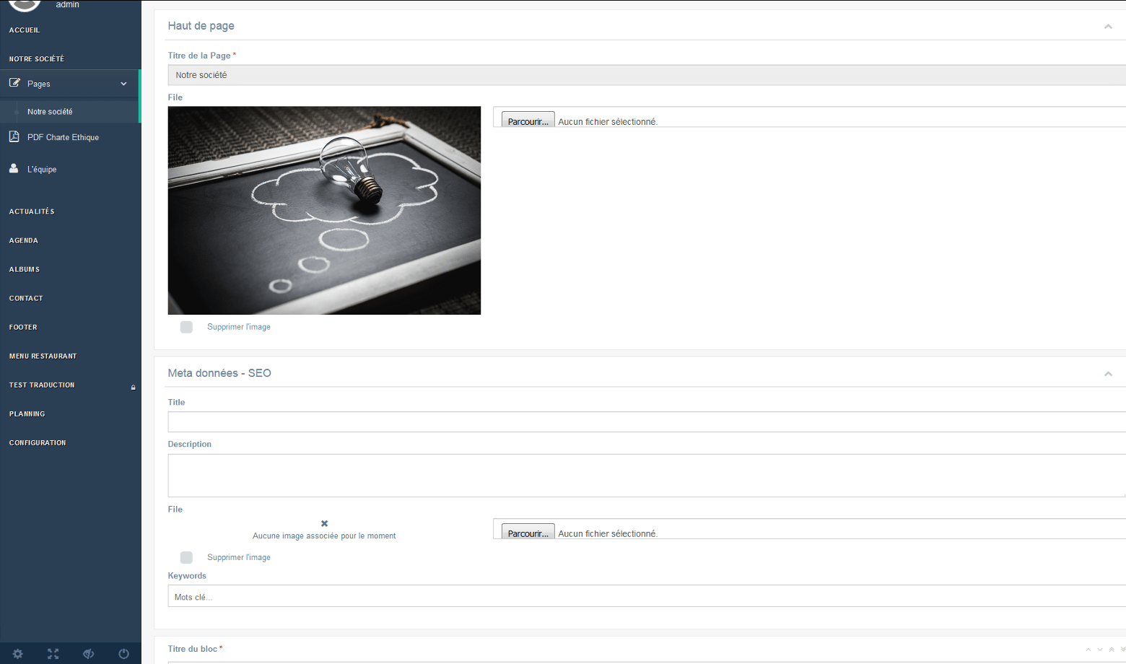The width and height of the screenshot is (1126, 664).
Task: Go to Configuration in the sidebar
Action: coord(38,442)
